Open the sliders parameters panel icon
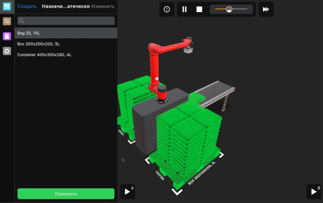This screenshot has height=203, width=323. tap(7, 21)
